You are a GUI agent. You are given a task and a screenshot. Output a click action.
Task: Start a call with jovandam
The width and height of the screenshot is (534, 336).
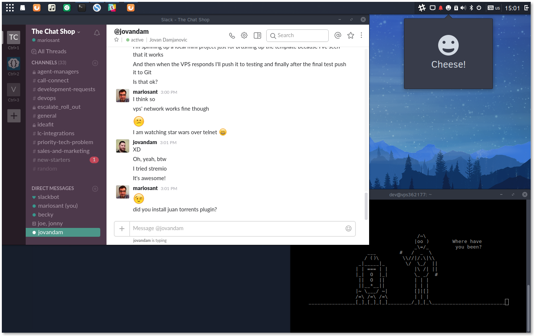click(232, 36)
